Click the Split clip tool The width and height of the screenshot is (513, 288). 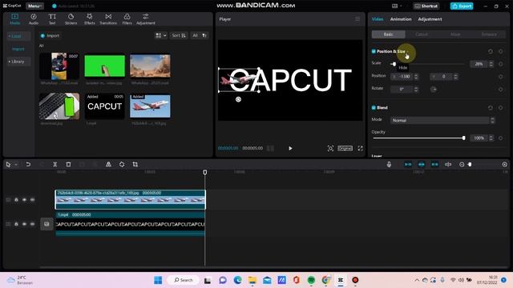pyautogui.click(x=55, y=164)
